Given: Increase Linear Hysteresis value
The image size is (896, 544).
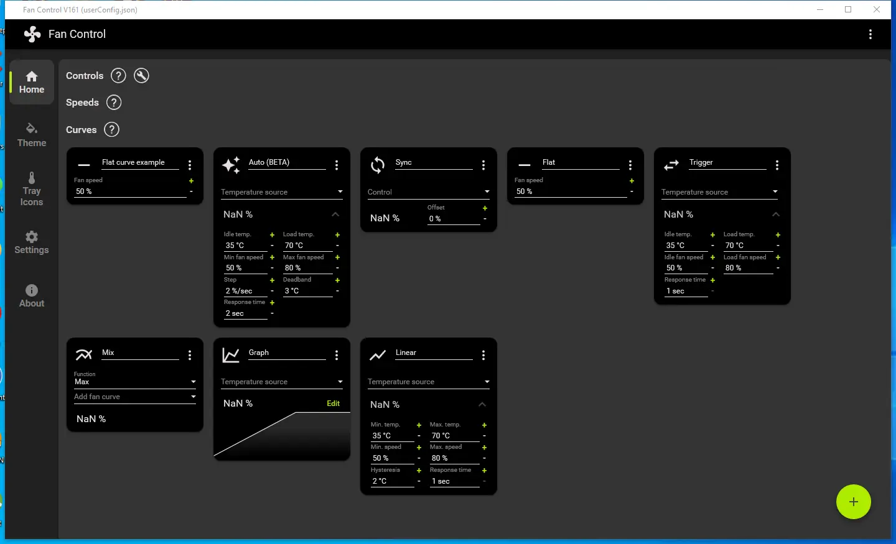Looking at the screenshot, I should click(x=419, y=471).
